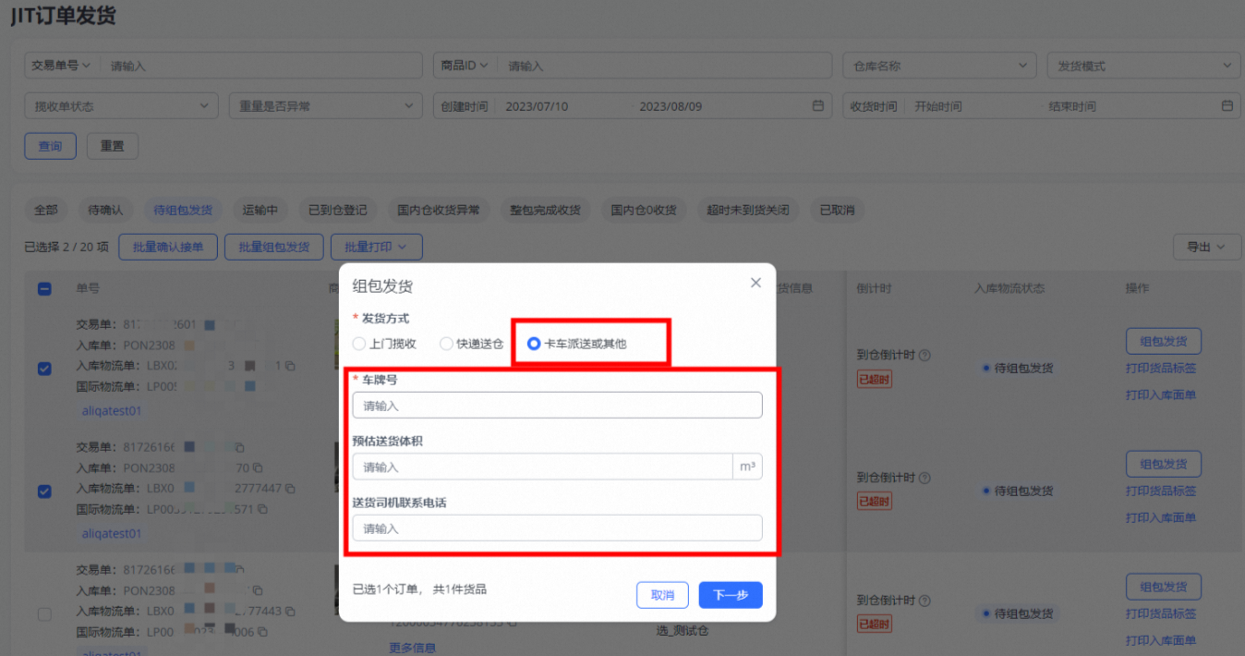Close the 组包发货 dialog with X
Screen dimensions: 1245x656
tap(755, 283)
